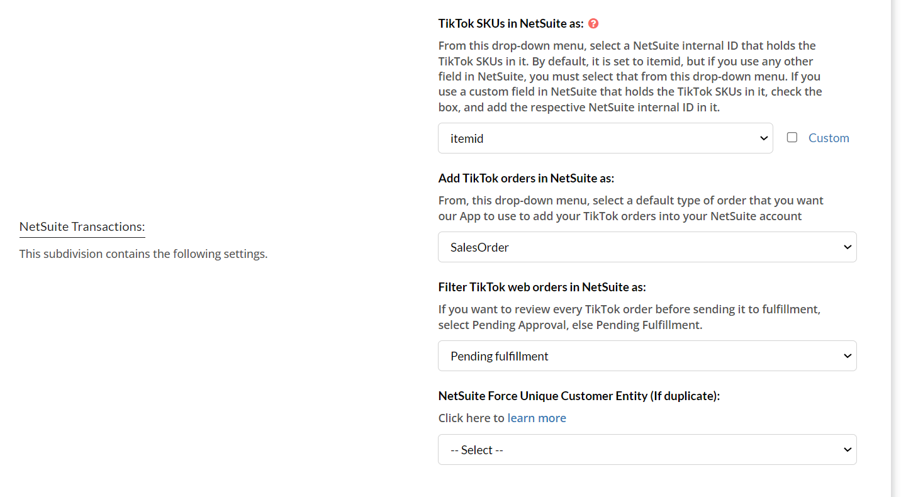The image size is (901, 497).
Task: Open the Pending fulfillment status dropdown
Action: tap(647, 356)
